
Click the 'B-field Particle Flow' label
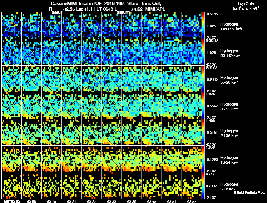click(x=249, y=193)
